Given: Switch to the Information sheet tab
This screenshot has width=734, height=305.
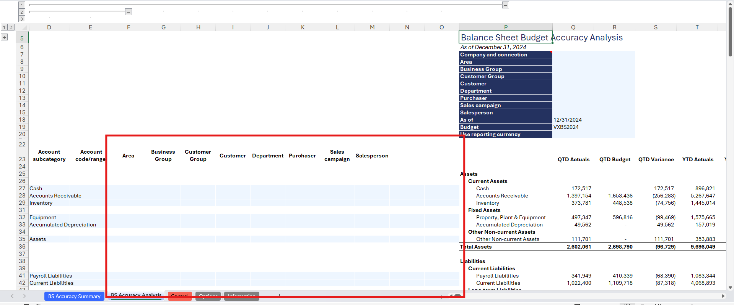Looking at the screenshot, I should (x=241, y=296).
